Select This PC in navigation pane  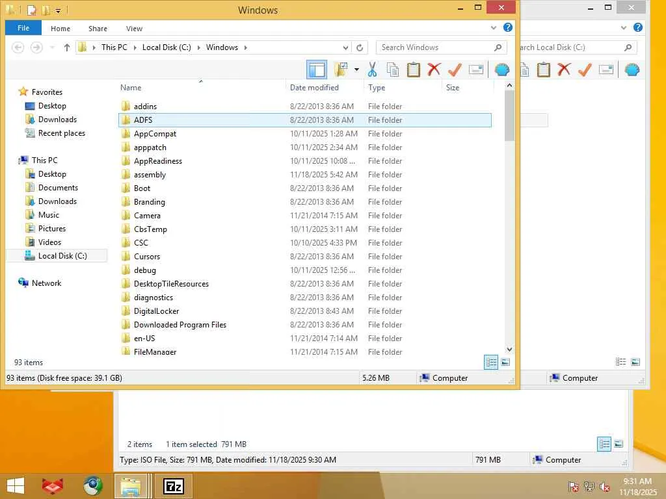pyautogui.click(x=44, y=160)
